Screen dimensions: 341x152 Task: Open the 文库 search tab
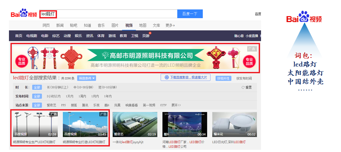156,26
